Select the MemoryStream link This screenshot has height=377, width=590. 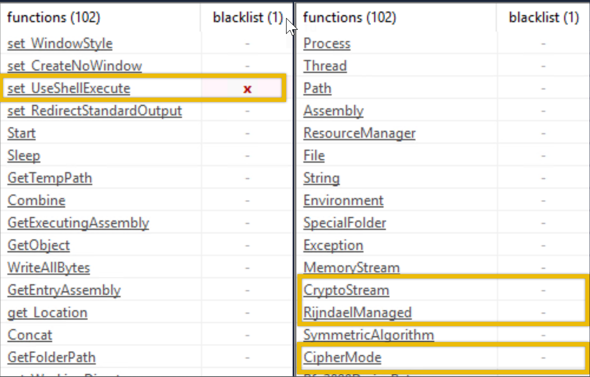click(351, 268)
